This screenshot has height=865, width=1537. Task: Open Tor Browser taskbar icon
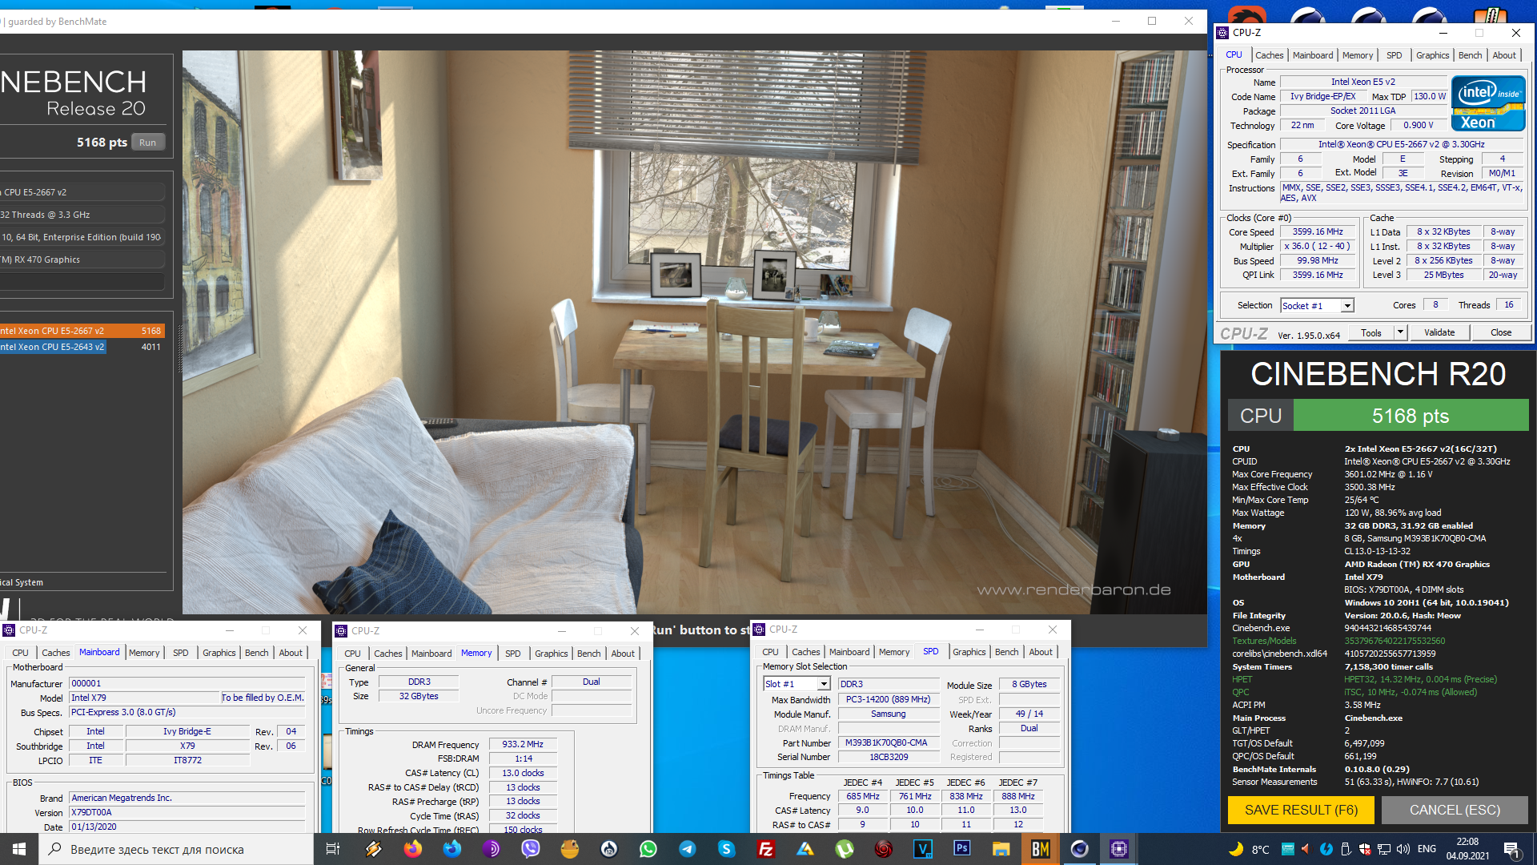[492, 849]
